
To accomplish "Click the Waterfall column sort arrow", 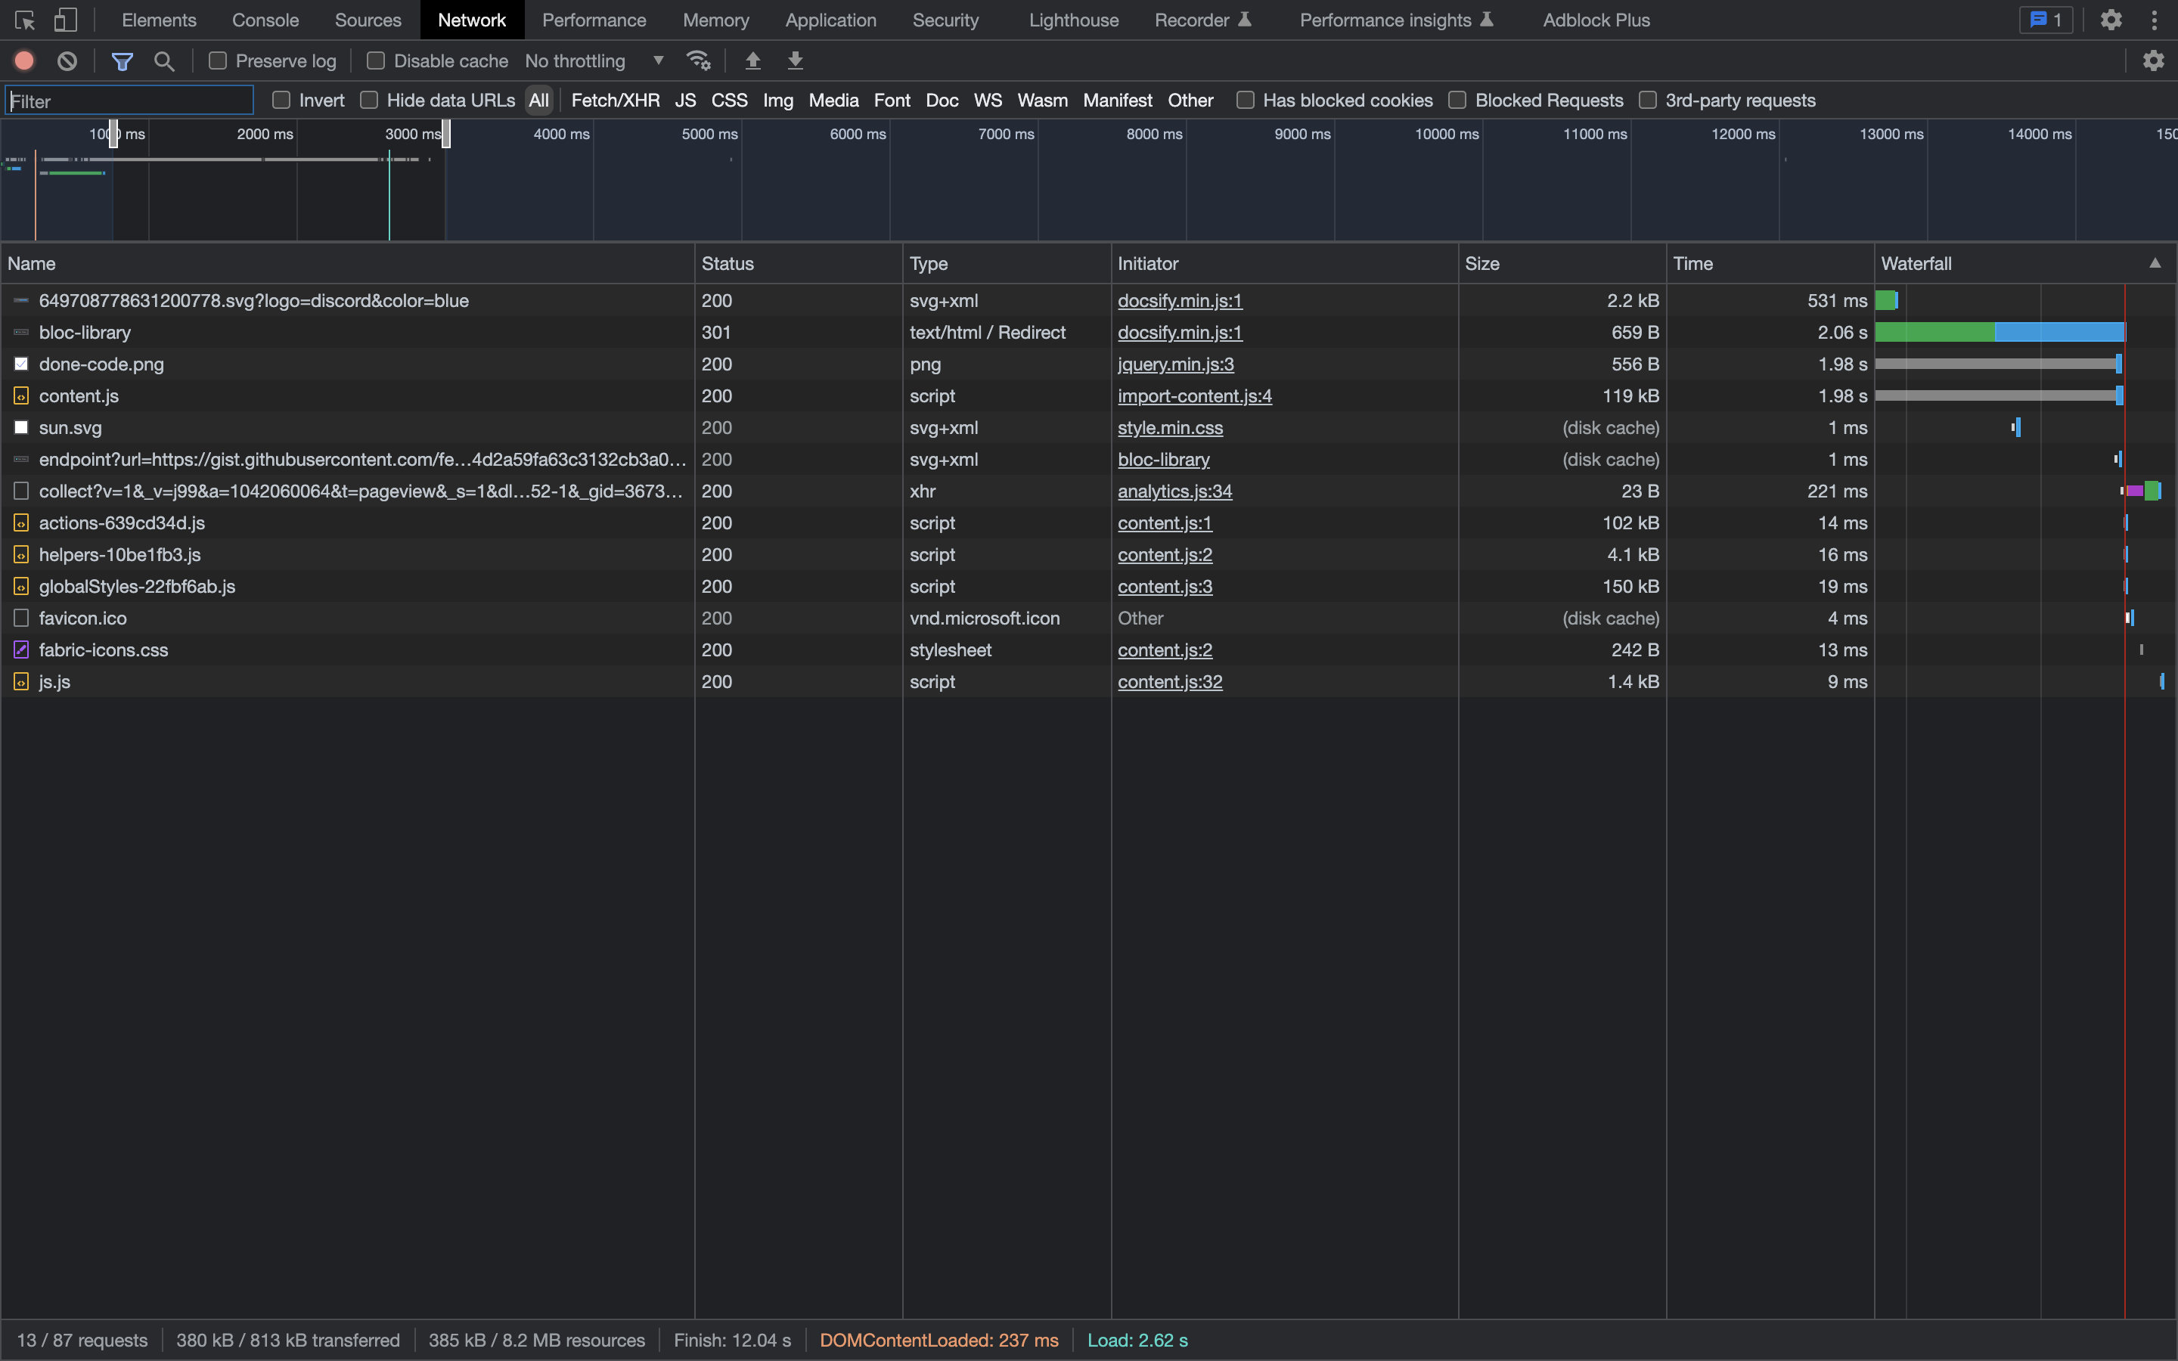I will (2155, 263).
